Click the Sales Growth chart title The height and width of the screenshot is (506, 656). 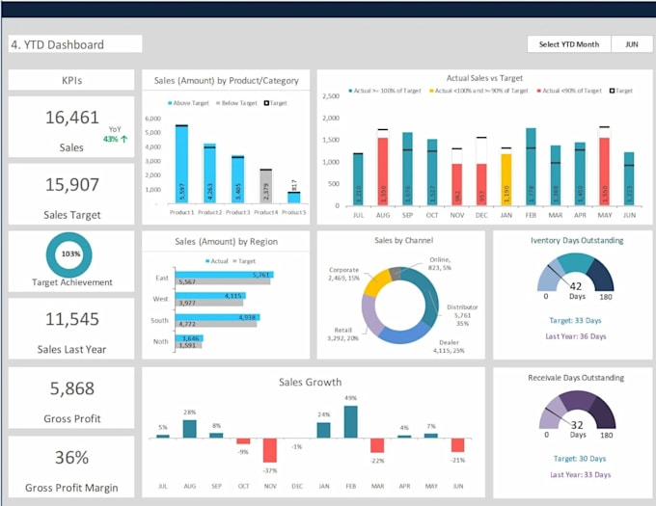pyautogui.click(x=310, y=382)
